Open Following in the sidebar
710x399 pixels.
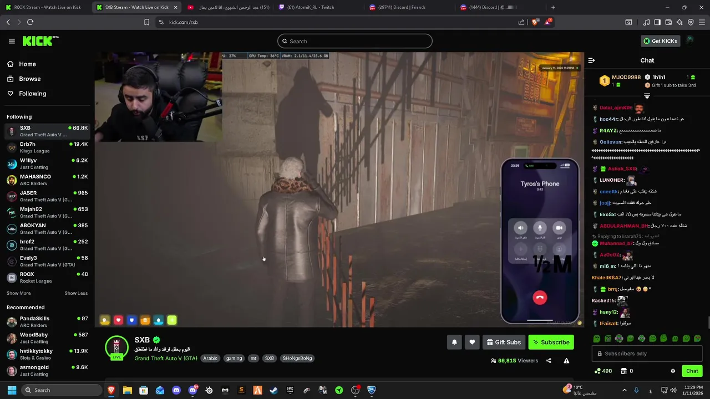click(32, 94)
